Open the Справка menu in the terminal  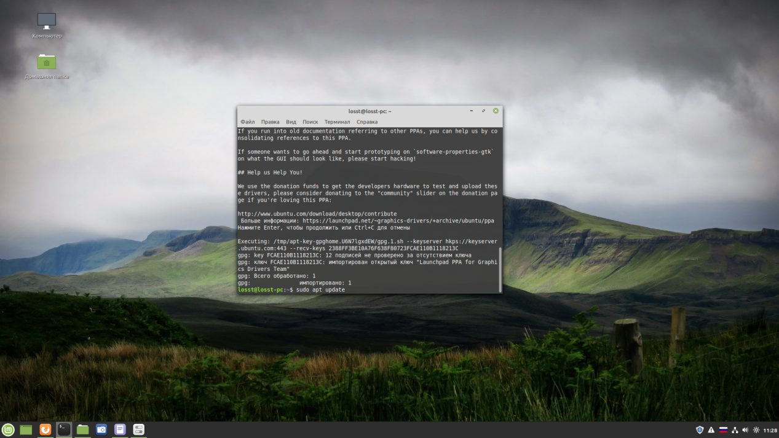coord(367,122)
